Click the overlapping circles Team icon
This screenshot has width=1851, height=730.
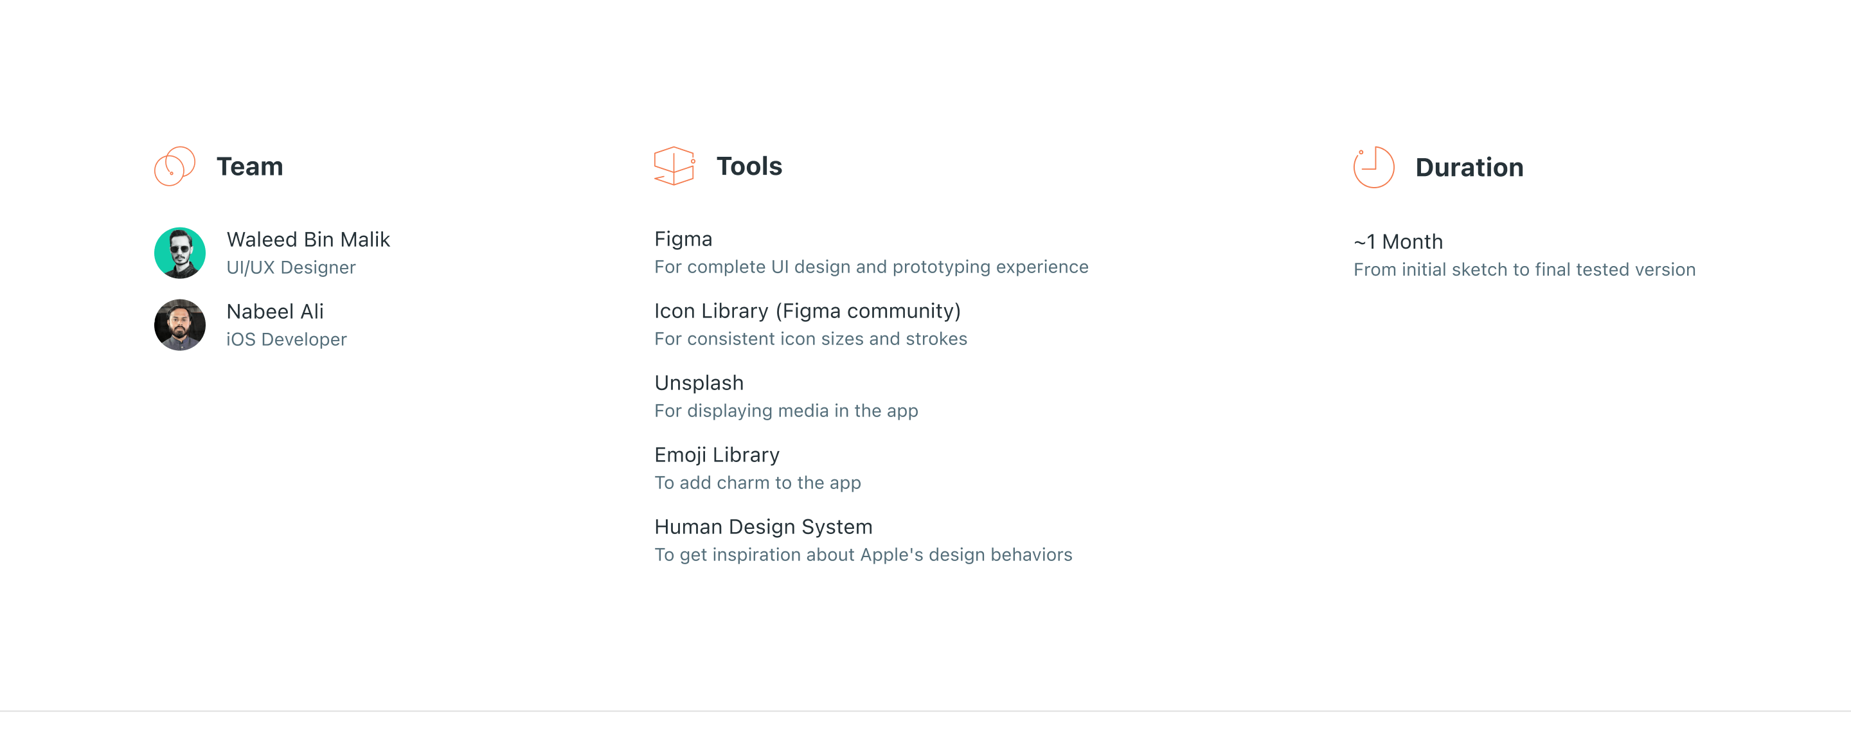pyautogui.click(x=175, y=166)
